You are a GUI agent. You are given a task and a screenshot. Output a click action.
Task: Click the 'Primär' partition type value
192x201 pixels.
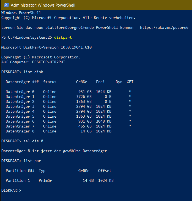[x=45, y=180]
